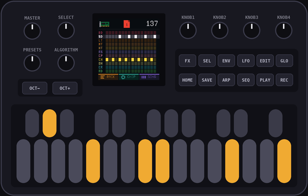Click the KNOB4 dial
The image size is (308, 196).
(284, 30)
